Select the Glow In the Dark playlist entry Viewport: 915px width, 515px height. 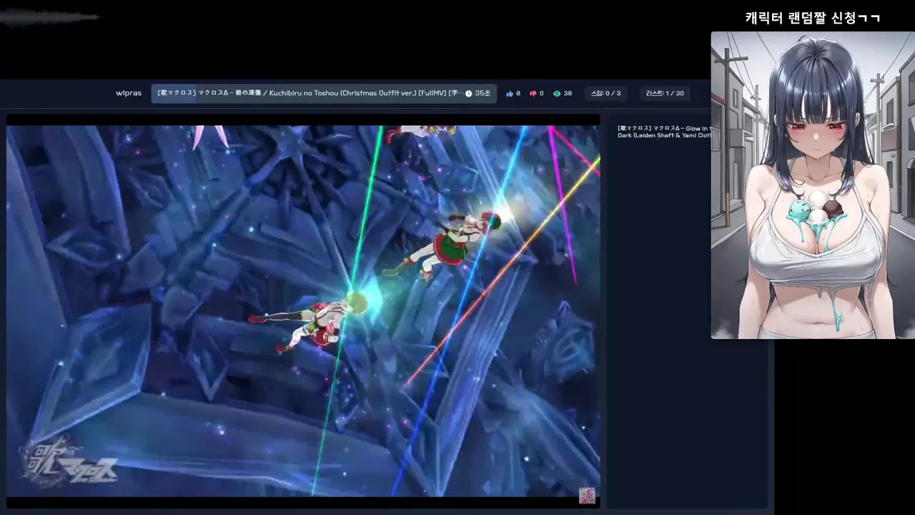663,132
